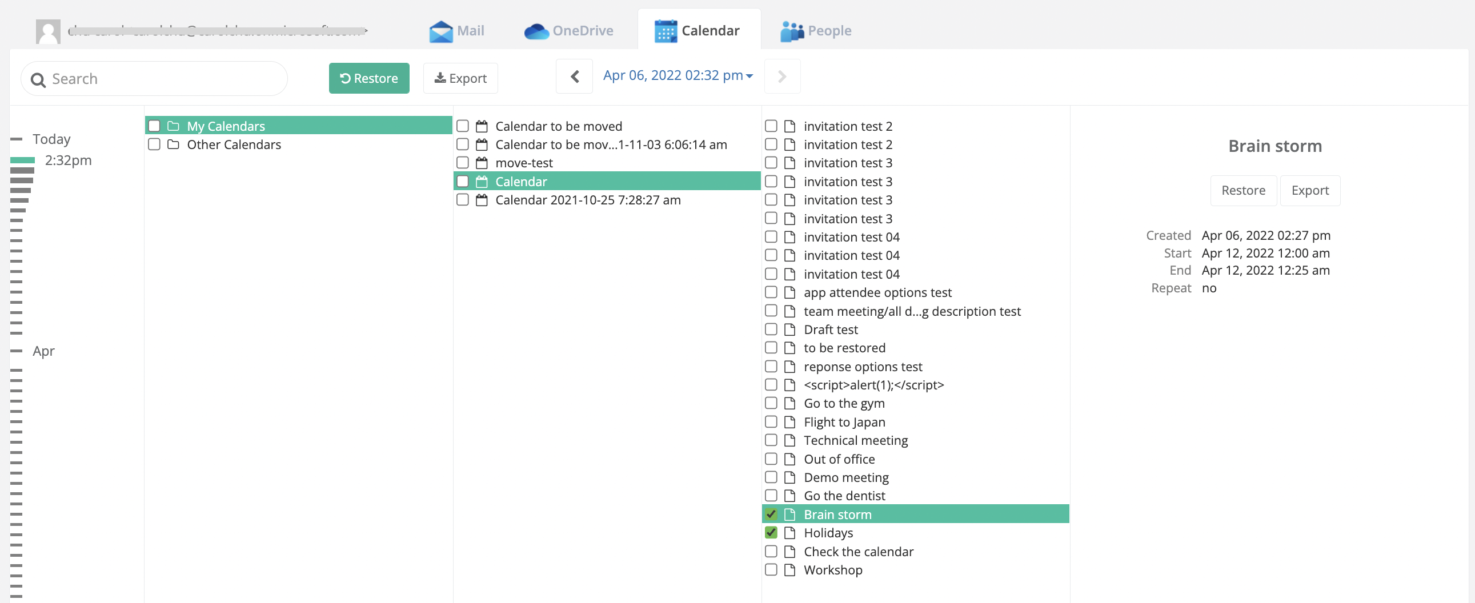Click the search magnifier icon
This screenshot has width=1475, height=603.
[x=38, y=79]
